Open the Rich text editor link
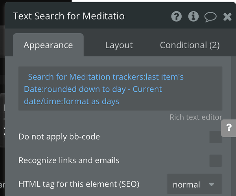The image size is (236, 196). 195,117
